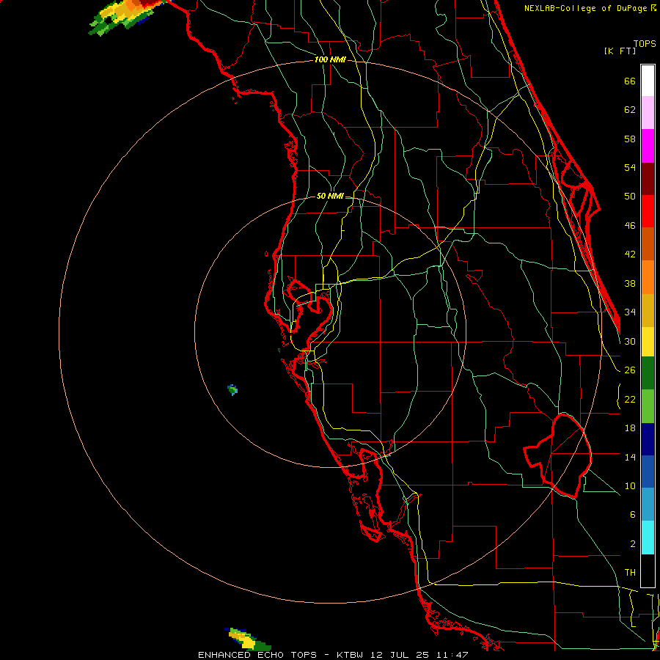Click the white swatch on the tops scale
This screenshot has width=660, height=660.
point(648,81)
